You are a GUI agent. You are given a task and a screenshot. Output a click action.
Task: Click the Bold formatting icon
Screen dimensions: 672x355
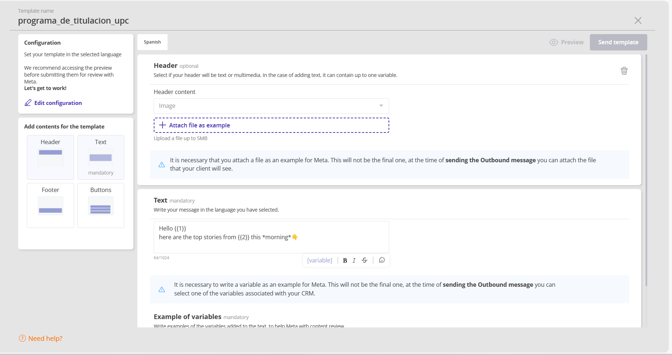(345, 260)
